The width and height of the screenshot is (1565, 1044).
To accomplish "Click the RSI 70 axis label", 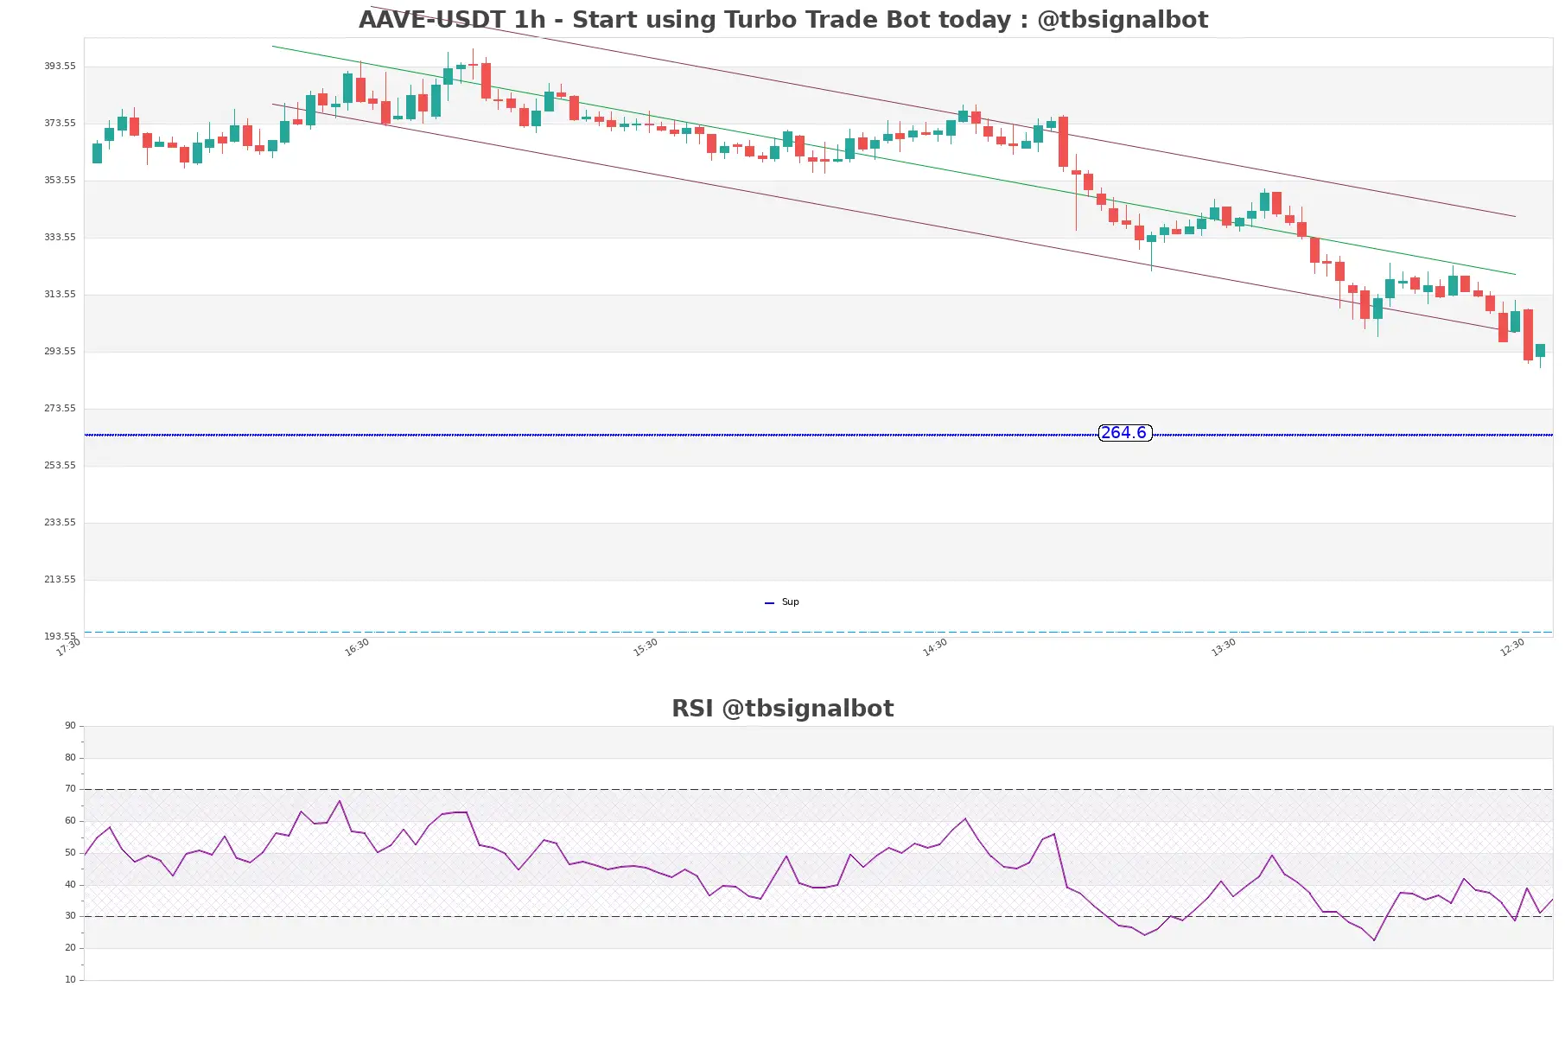I will point(70,789).
